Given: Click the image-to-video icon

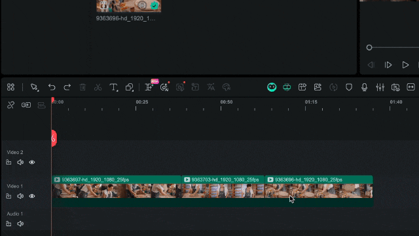Looking at the screenshot, I should pyautogui.click(x=318, y=87).
